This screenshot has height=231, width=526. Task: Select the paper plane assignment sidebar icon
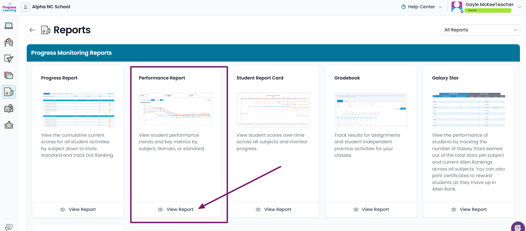[9, 59]
